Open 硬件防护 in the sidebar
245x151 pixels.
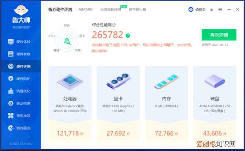21,79
